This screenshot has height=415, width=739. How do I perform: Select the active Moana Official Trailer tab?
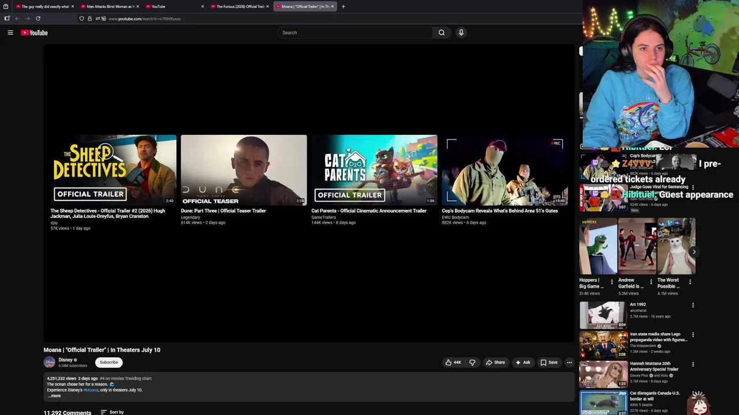click(304, 6)
